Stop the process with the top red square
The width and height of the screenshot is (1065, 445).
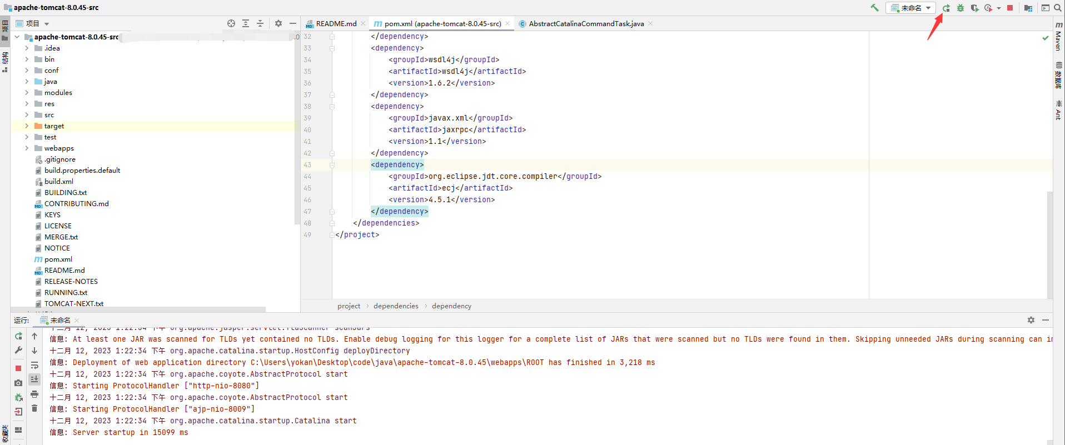[x=1010, y=8]
